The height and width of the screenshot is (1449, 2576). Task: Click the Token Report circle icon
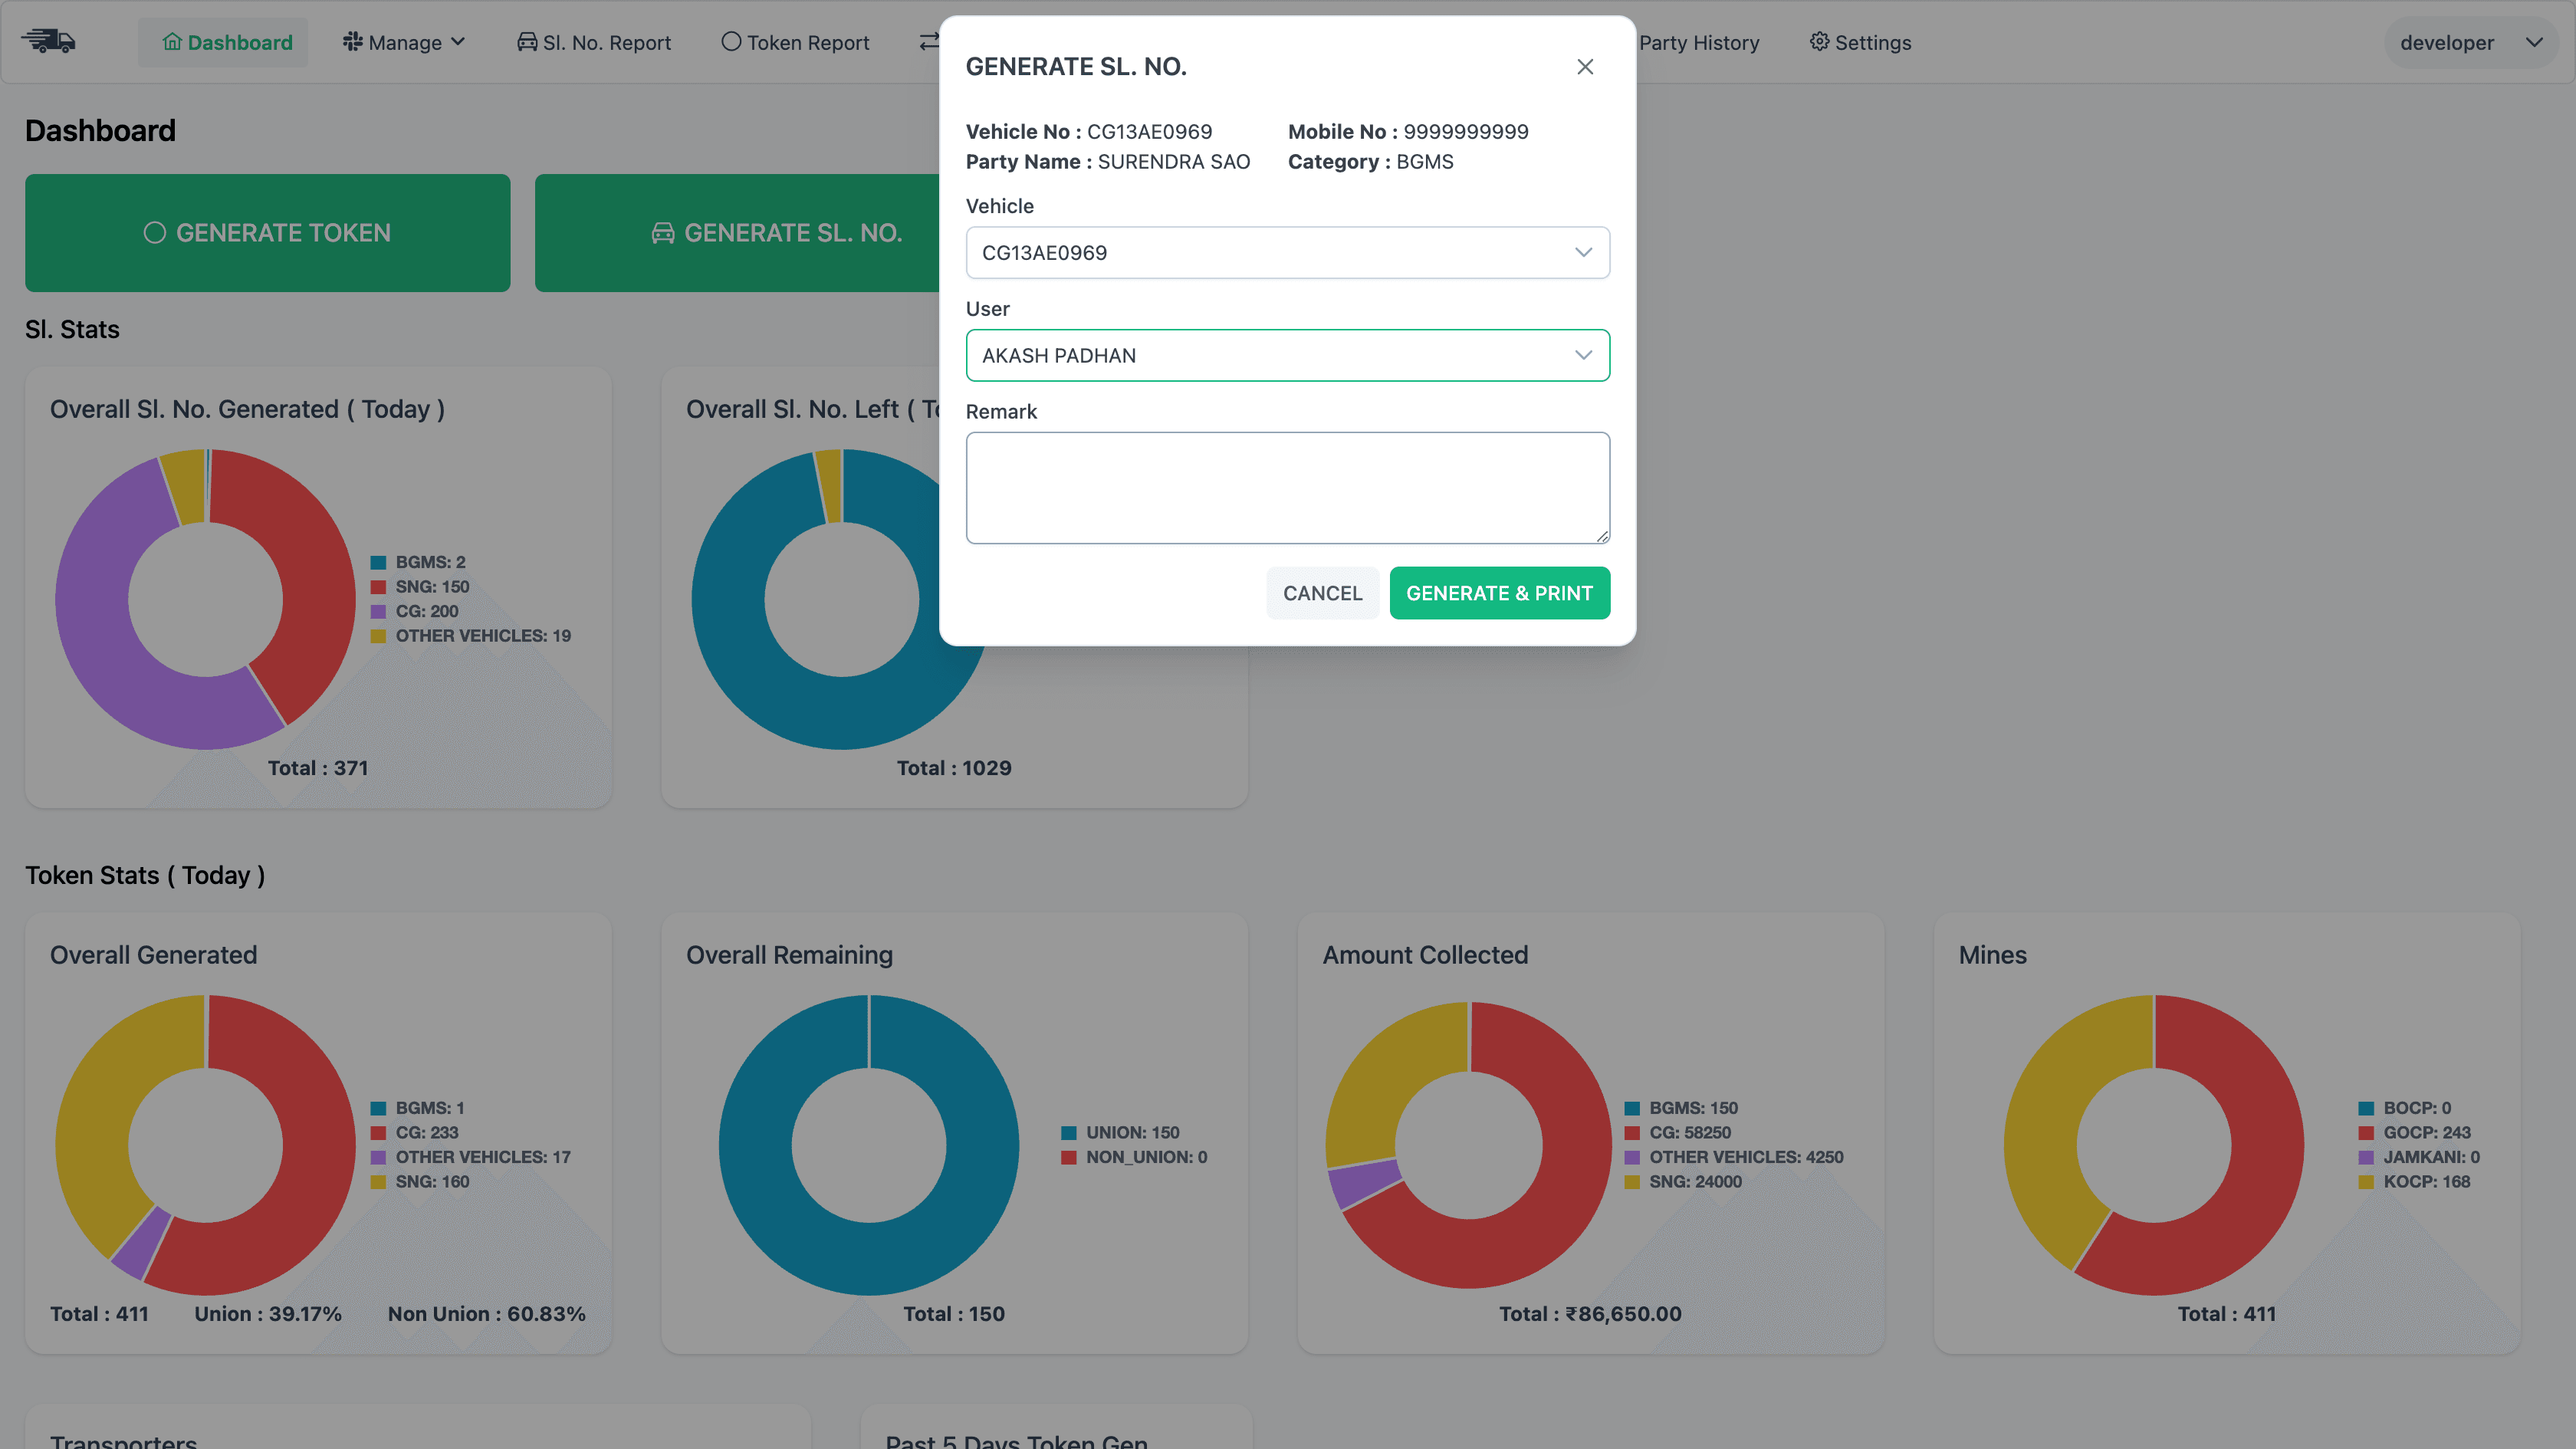point(731,42)
